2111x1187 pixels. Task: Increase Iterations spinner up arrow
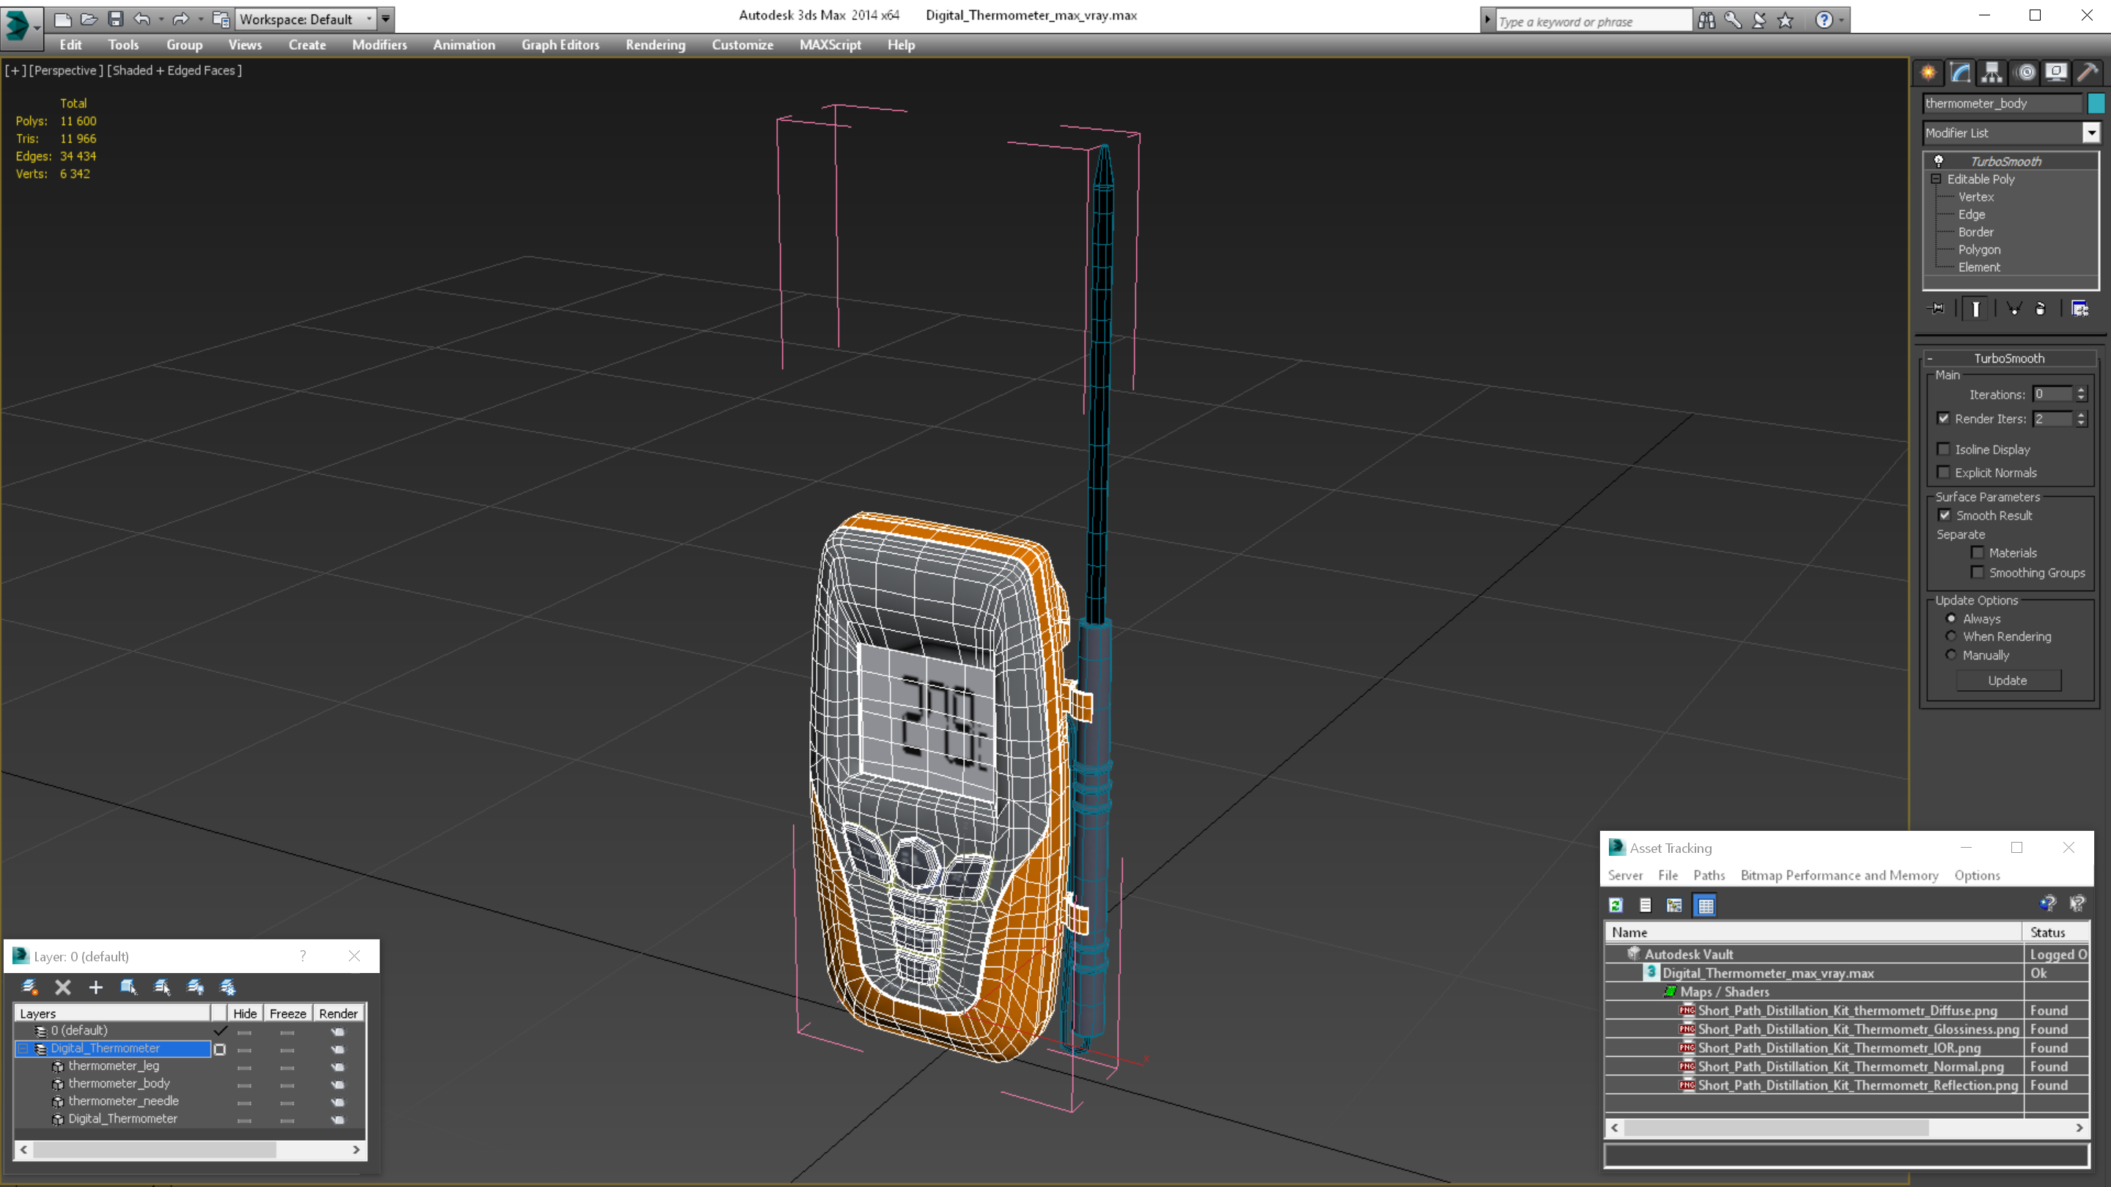[2081, 390]
